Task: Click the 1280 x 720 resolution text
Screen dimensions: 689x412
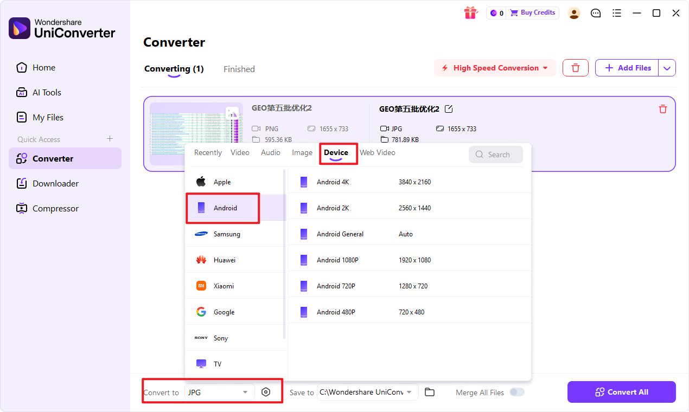Action: pos(413,286)
